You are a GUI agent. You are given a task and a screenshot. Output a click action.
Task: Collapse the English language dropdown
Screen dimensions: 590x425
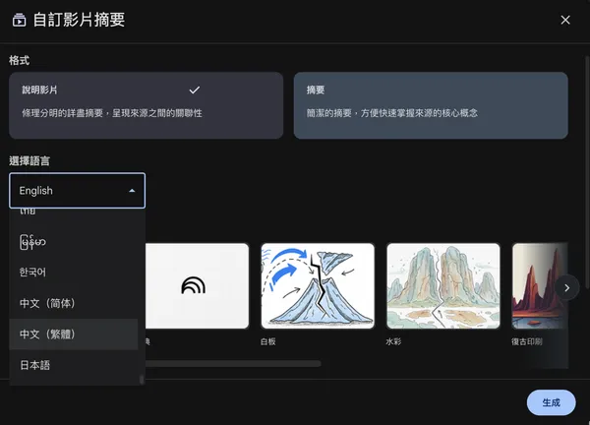[77, 191]
